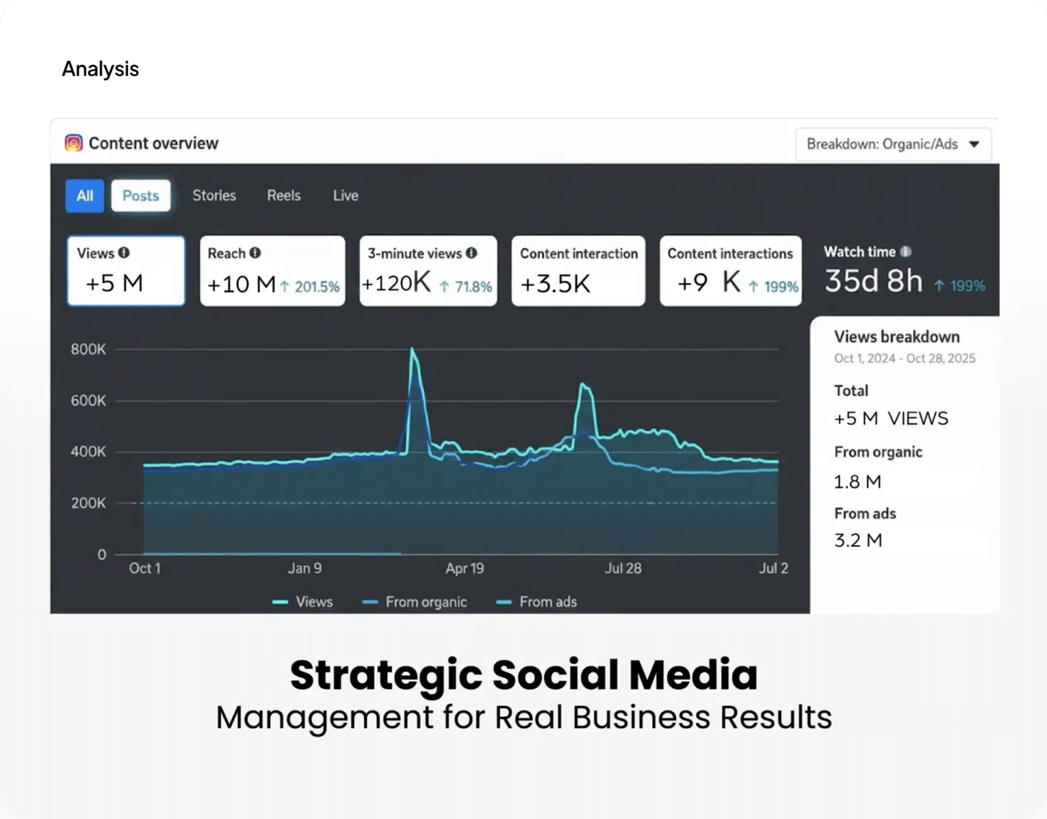Click the Reach 201.5% increase indicator
This screenshot has height=819, width=1047.
coord(310,287)
